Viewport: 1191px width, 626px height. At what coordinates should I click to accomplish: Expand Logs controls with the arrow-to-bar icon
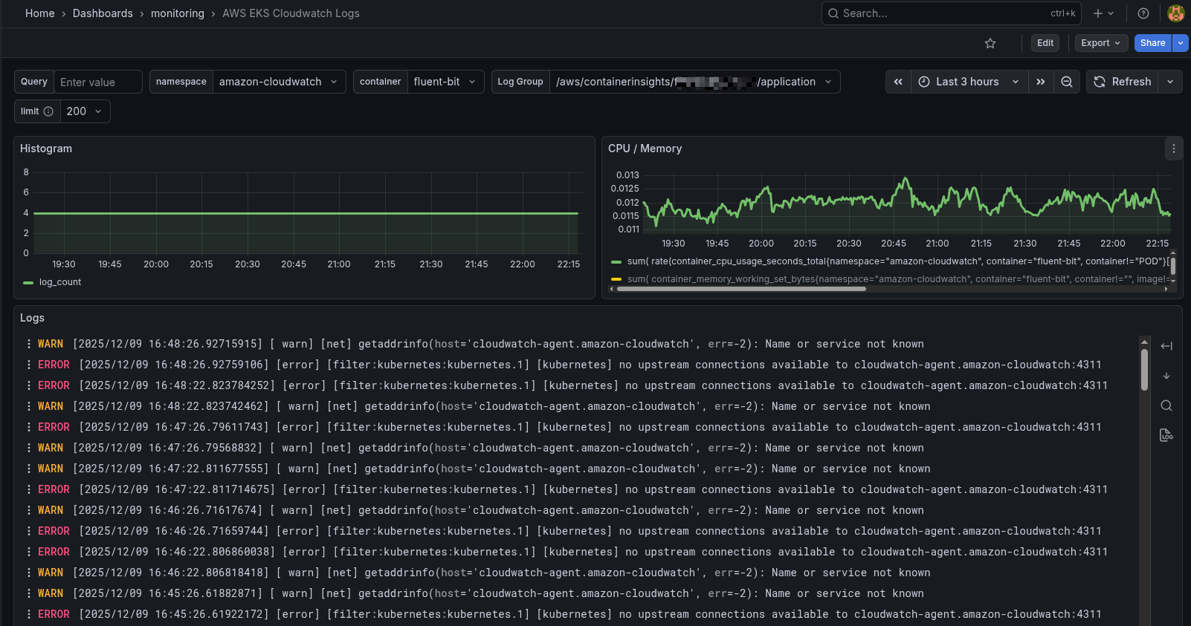1166,346
